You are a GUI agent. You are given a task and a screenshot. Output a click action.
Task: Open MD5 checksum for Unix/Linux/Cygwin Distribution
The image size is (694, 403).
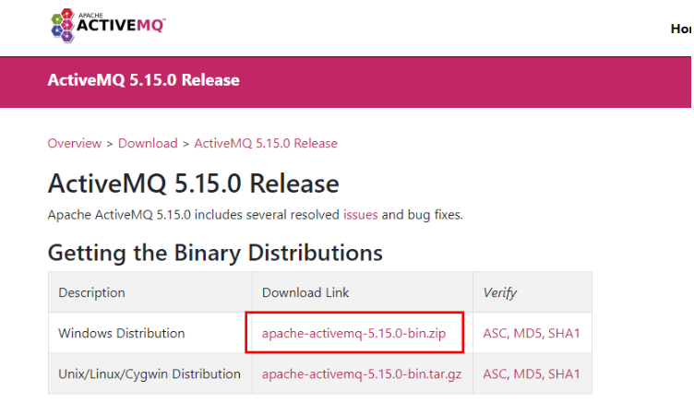click(529, 373)
